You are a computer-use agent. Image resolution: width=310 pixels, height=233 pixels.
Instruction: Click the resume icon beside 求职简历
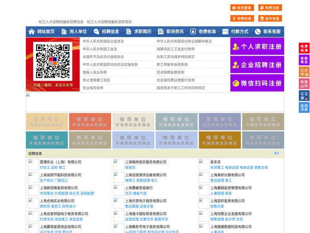coord(128,31)
